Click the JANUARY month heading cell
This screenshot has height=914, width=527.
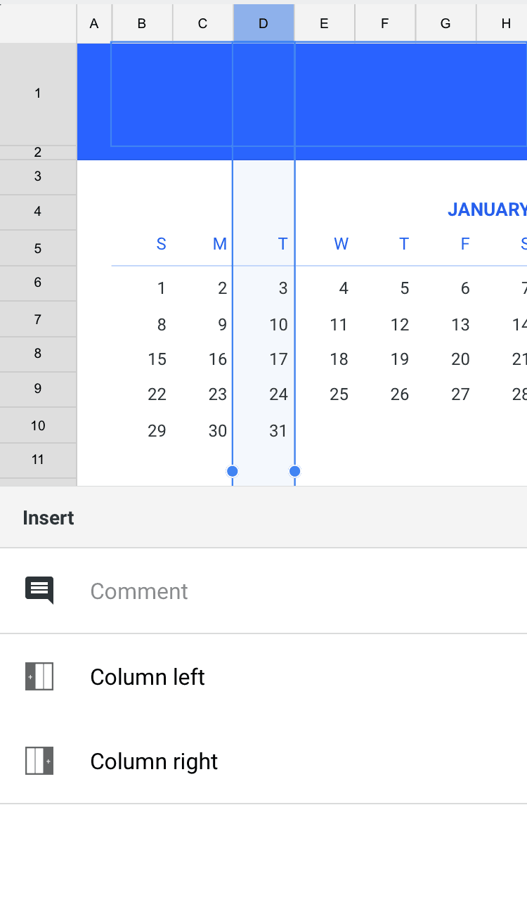[486, 210]
